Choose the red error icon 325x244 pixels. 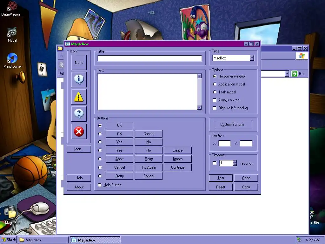pyautogui.click(x=79, y=131)
